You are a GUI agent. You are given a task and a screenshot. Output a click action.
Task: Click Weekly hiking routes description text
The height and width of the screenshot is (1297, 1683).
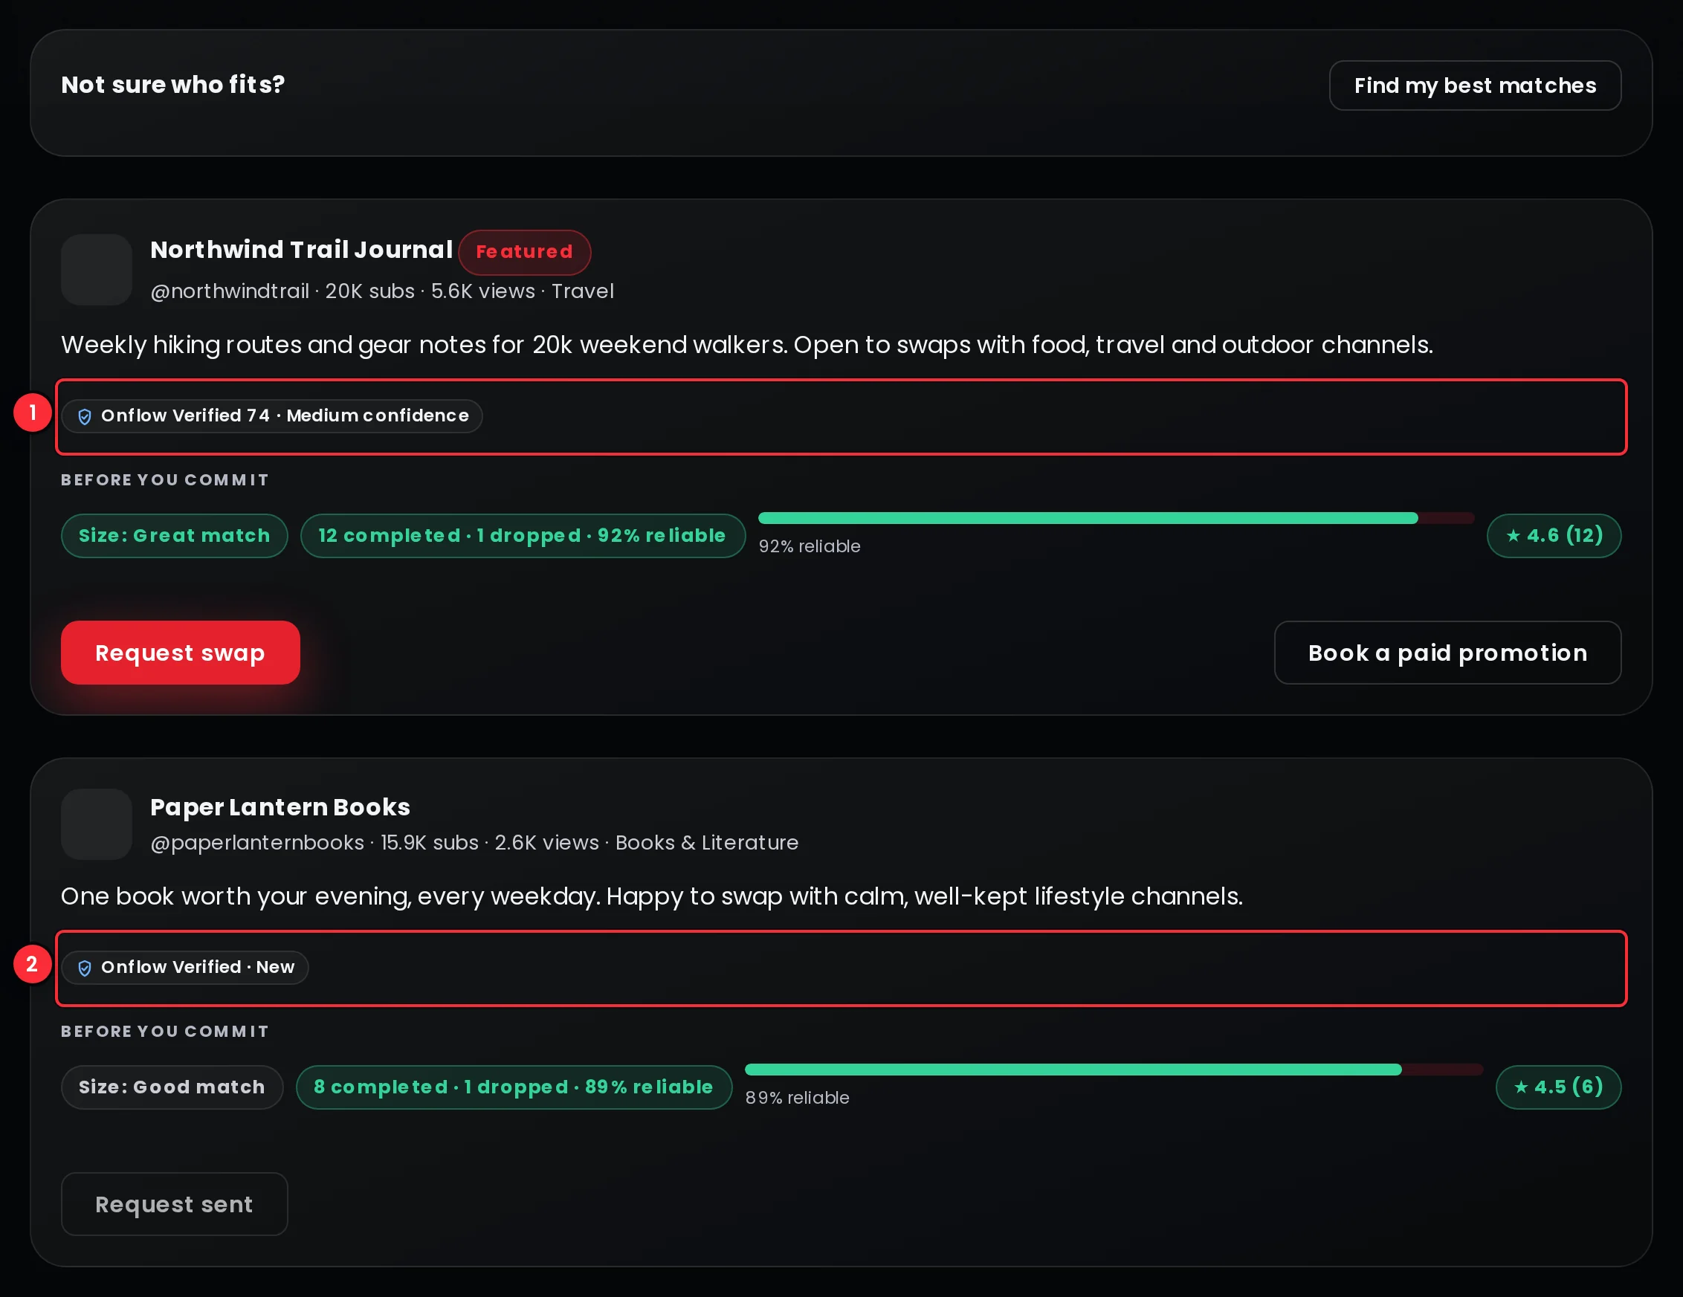746,344
